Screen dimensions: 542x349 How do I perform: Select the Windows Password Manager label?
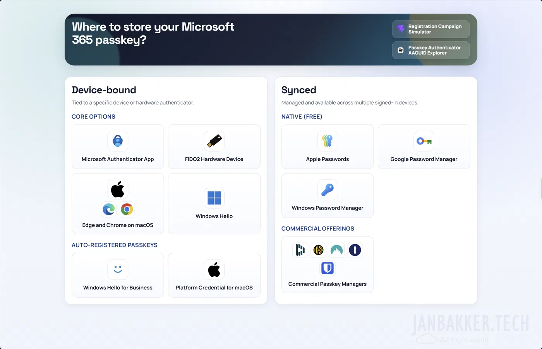coord(328,208)
